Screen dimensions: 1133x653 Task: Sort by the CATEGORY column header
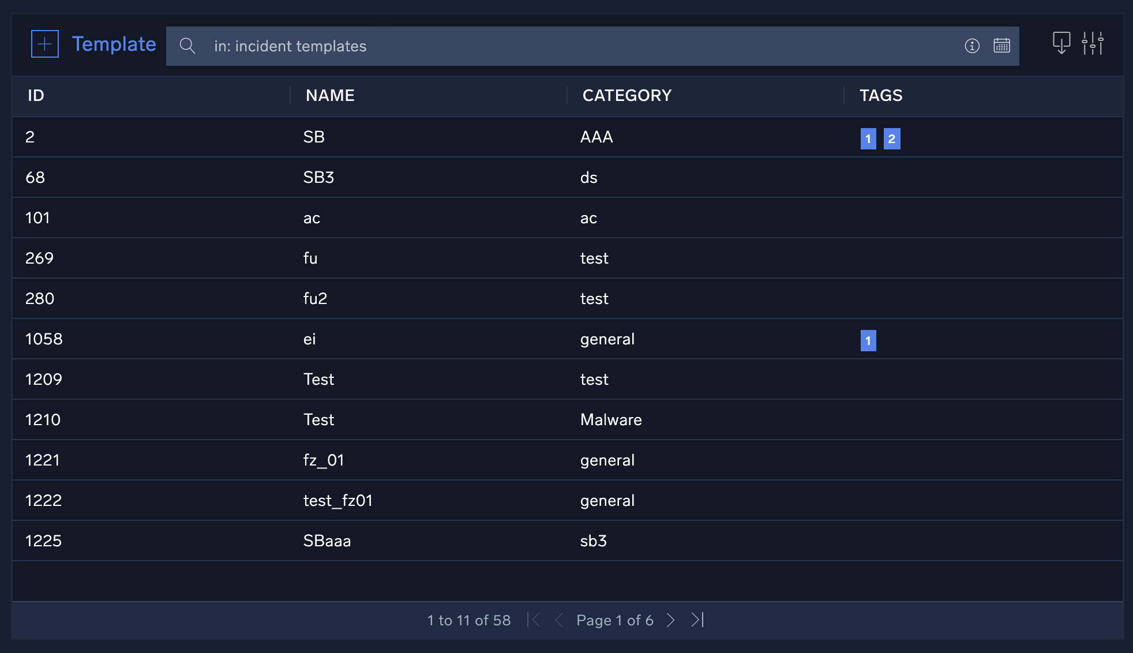pos(627,96)
